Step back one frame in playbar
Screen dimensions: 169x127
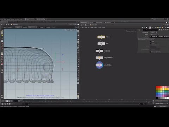click(x=5, y=101)
